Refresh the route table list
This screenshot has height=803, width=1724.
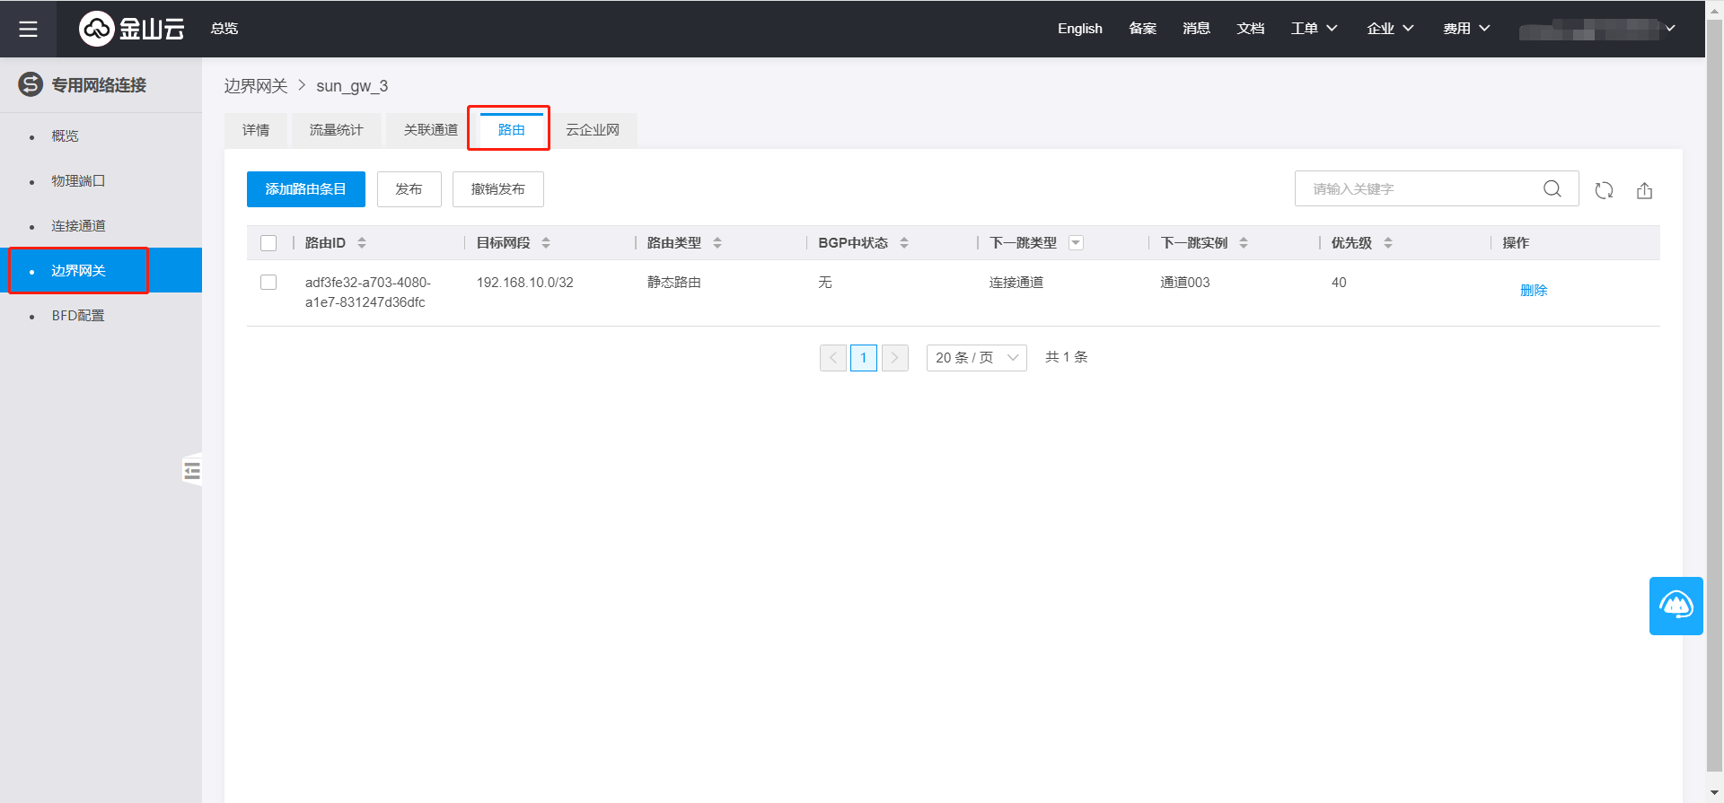pos(1604,190)
